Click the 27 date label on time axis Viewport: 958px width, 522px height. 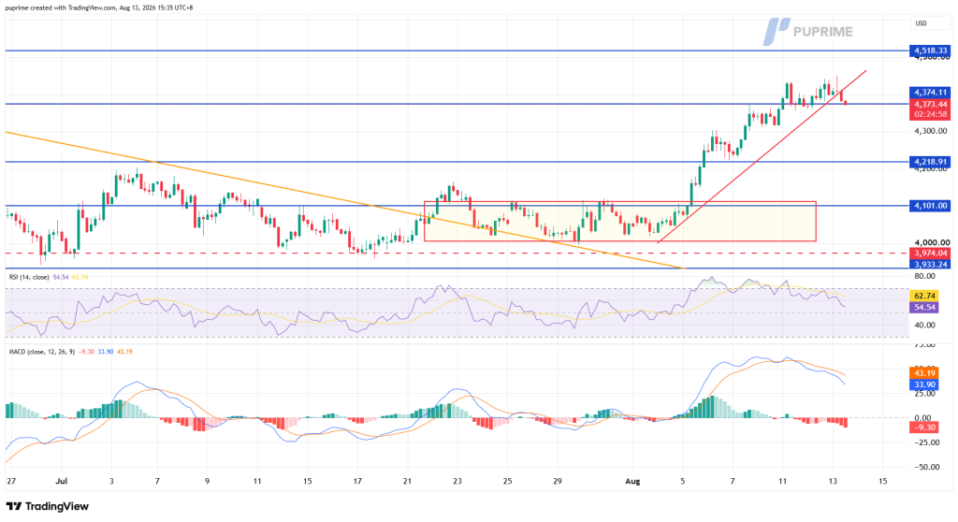point(10,481)
